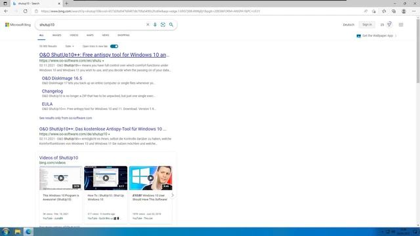Open Collections icon in Edge toolbar
The width and height of the screenshot is (420, 236).
click(x=394, y=11)
